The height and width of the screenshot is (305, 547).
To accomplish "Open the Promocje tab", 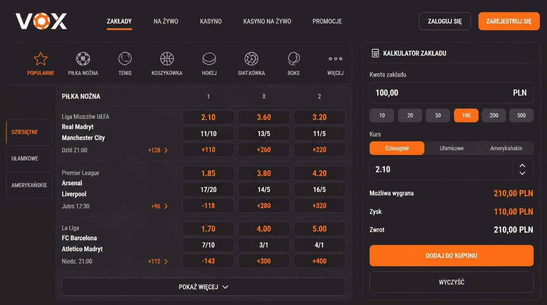I will point(327,21).
